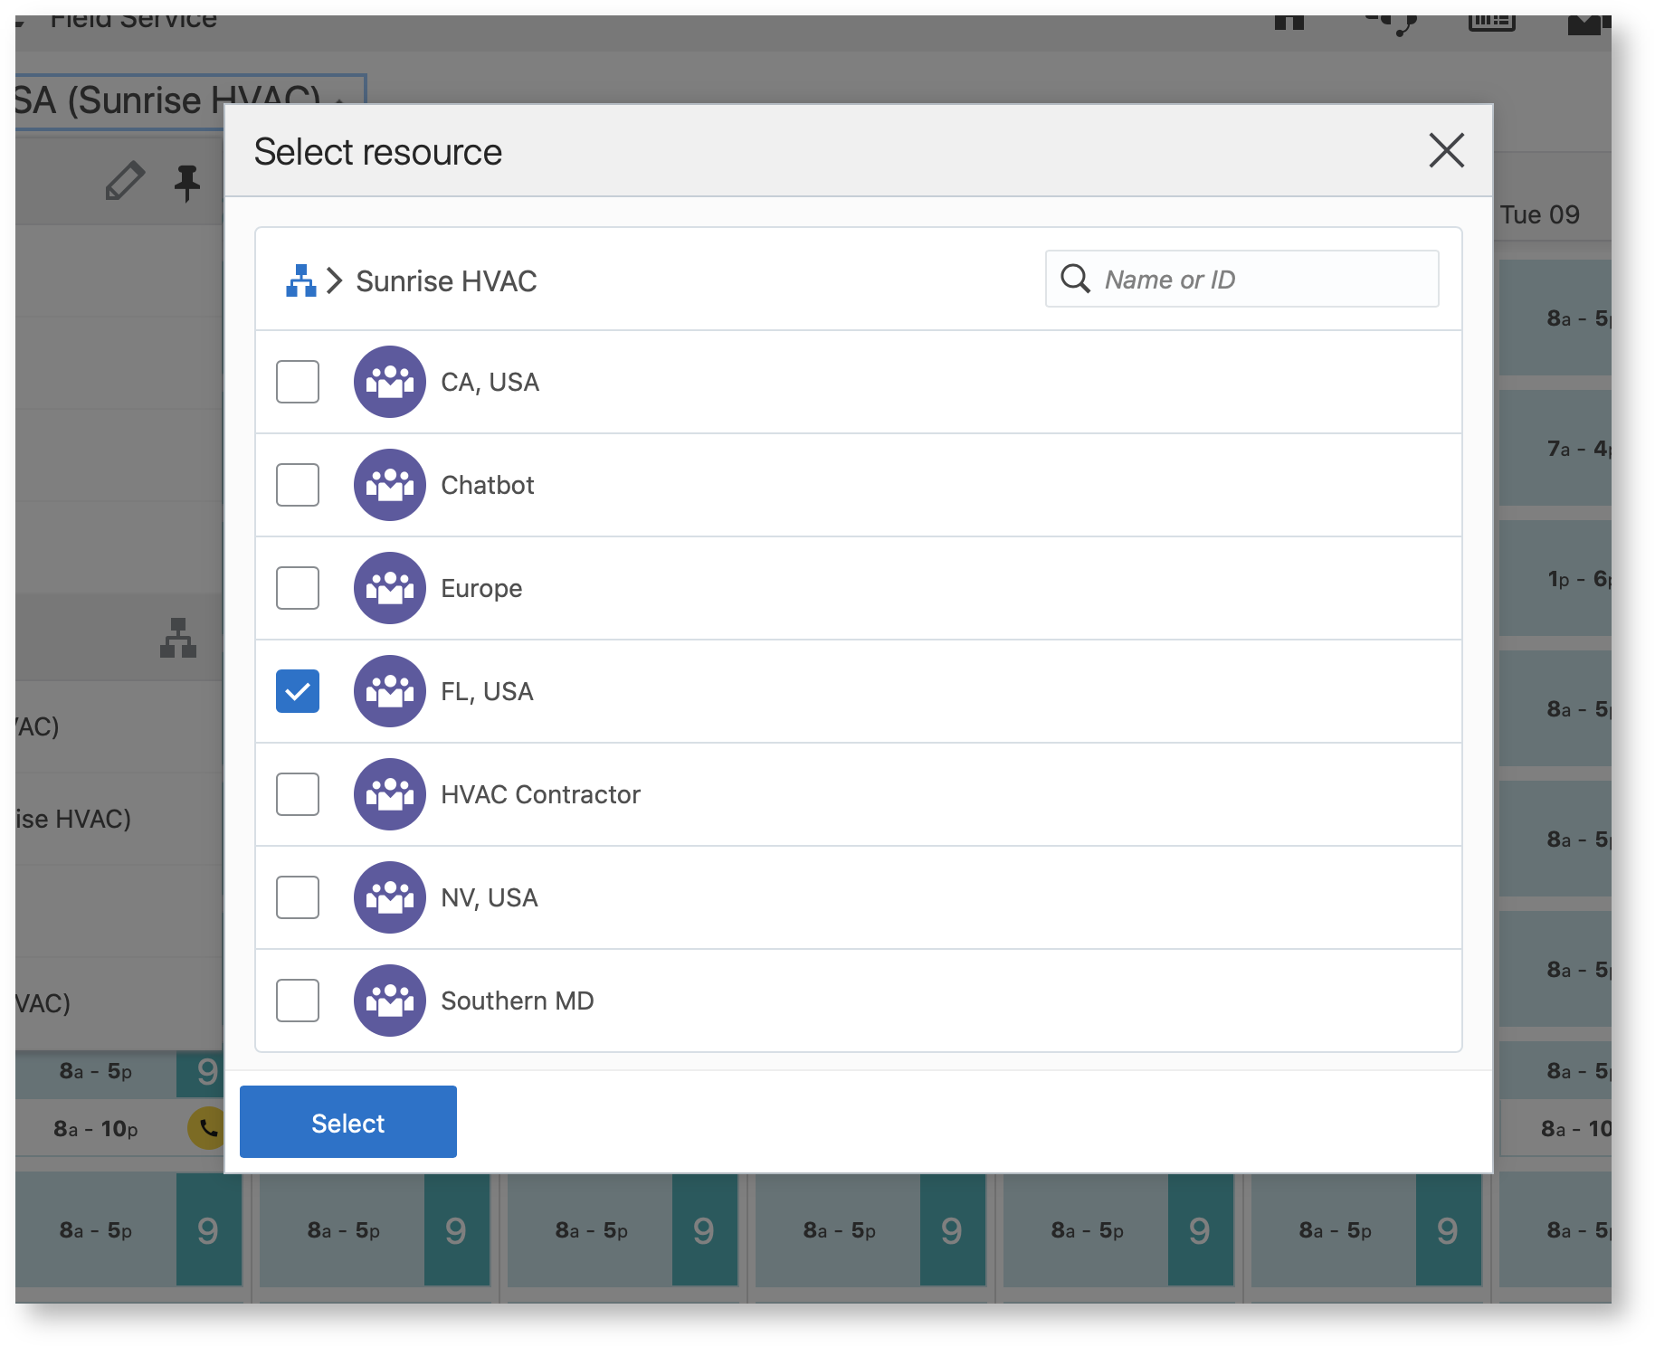Uncheck the FL, USA resource
This screenshot has height=1347, width=1655.
(x=298, y=690)
